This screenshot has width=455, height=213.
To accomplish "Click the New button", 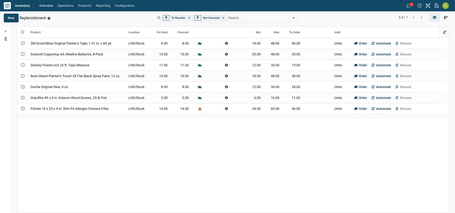I will (x=11, y=18).
